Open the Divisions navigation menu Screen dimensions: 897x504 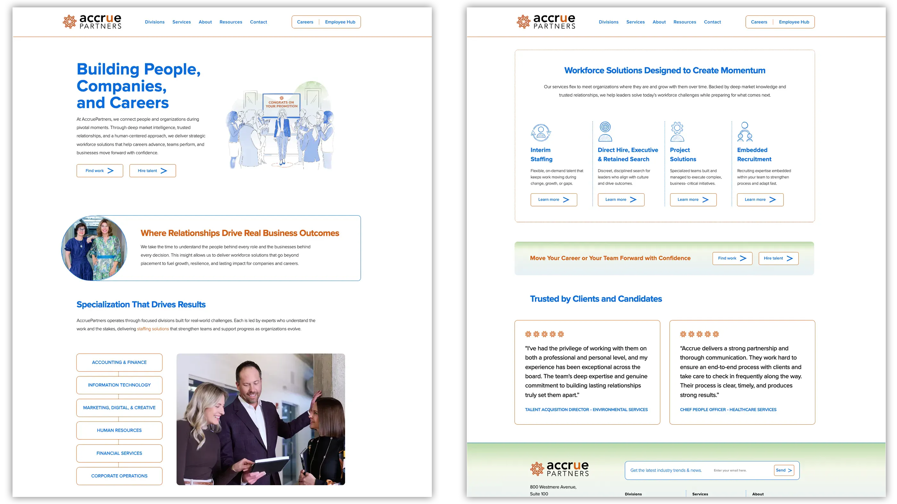click(155, 21)
